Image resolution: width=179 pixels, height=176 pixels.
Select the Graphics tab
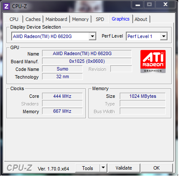click(x=121, y=19)
